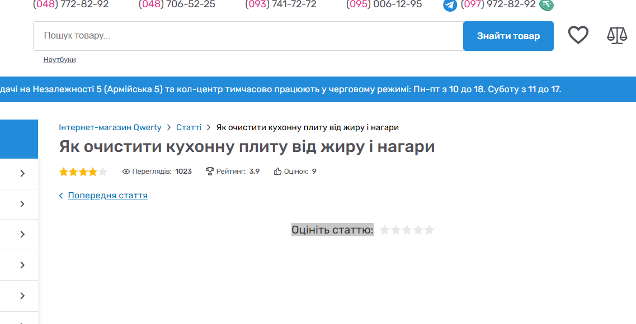The width and height of the screenshot is (636, 324).
Task: Expand the topmost sidebar category chevron
Action: tap(22, 173)
